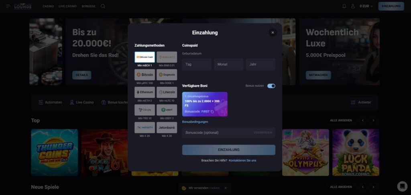Pick the USDT payment method

[x=167, y=110]
